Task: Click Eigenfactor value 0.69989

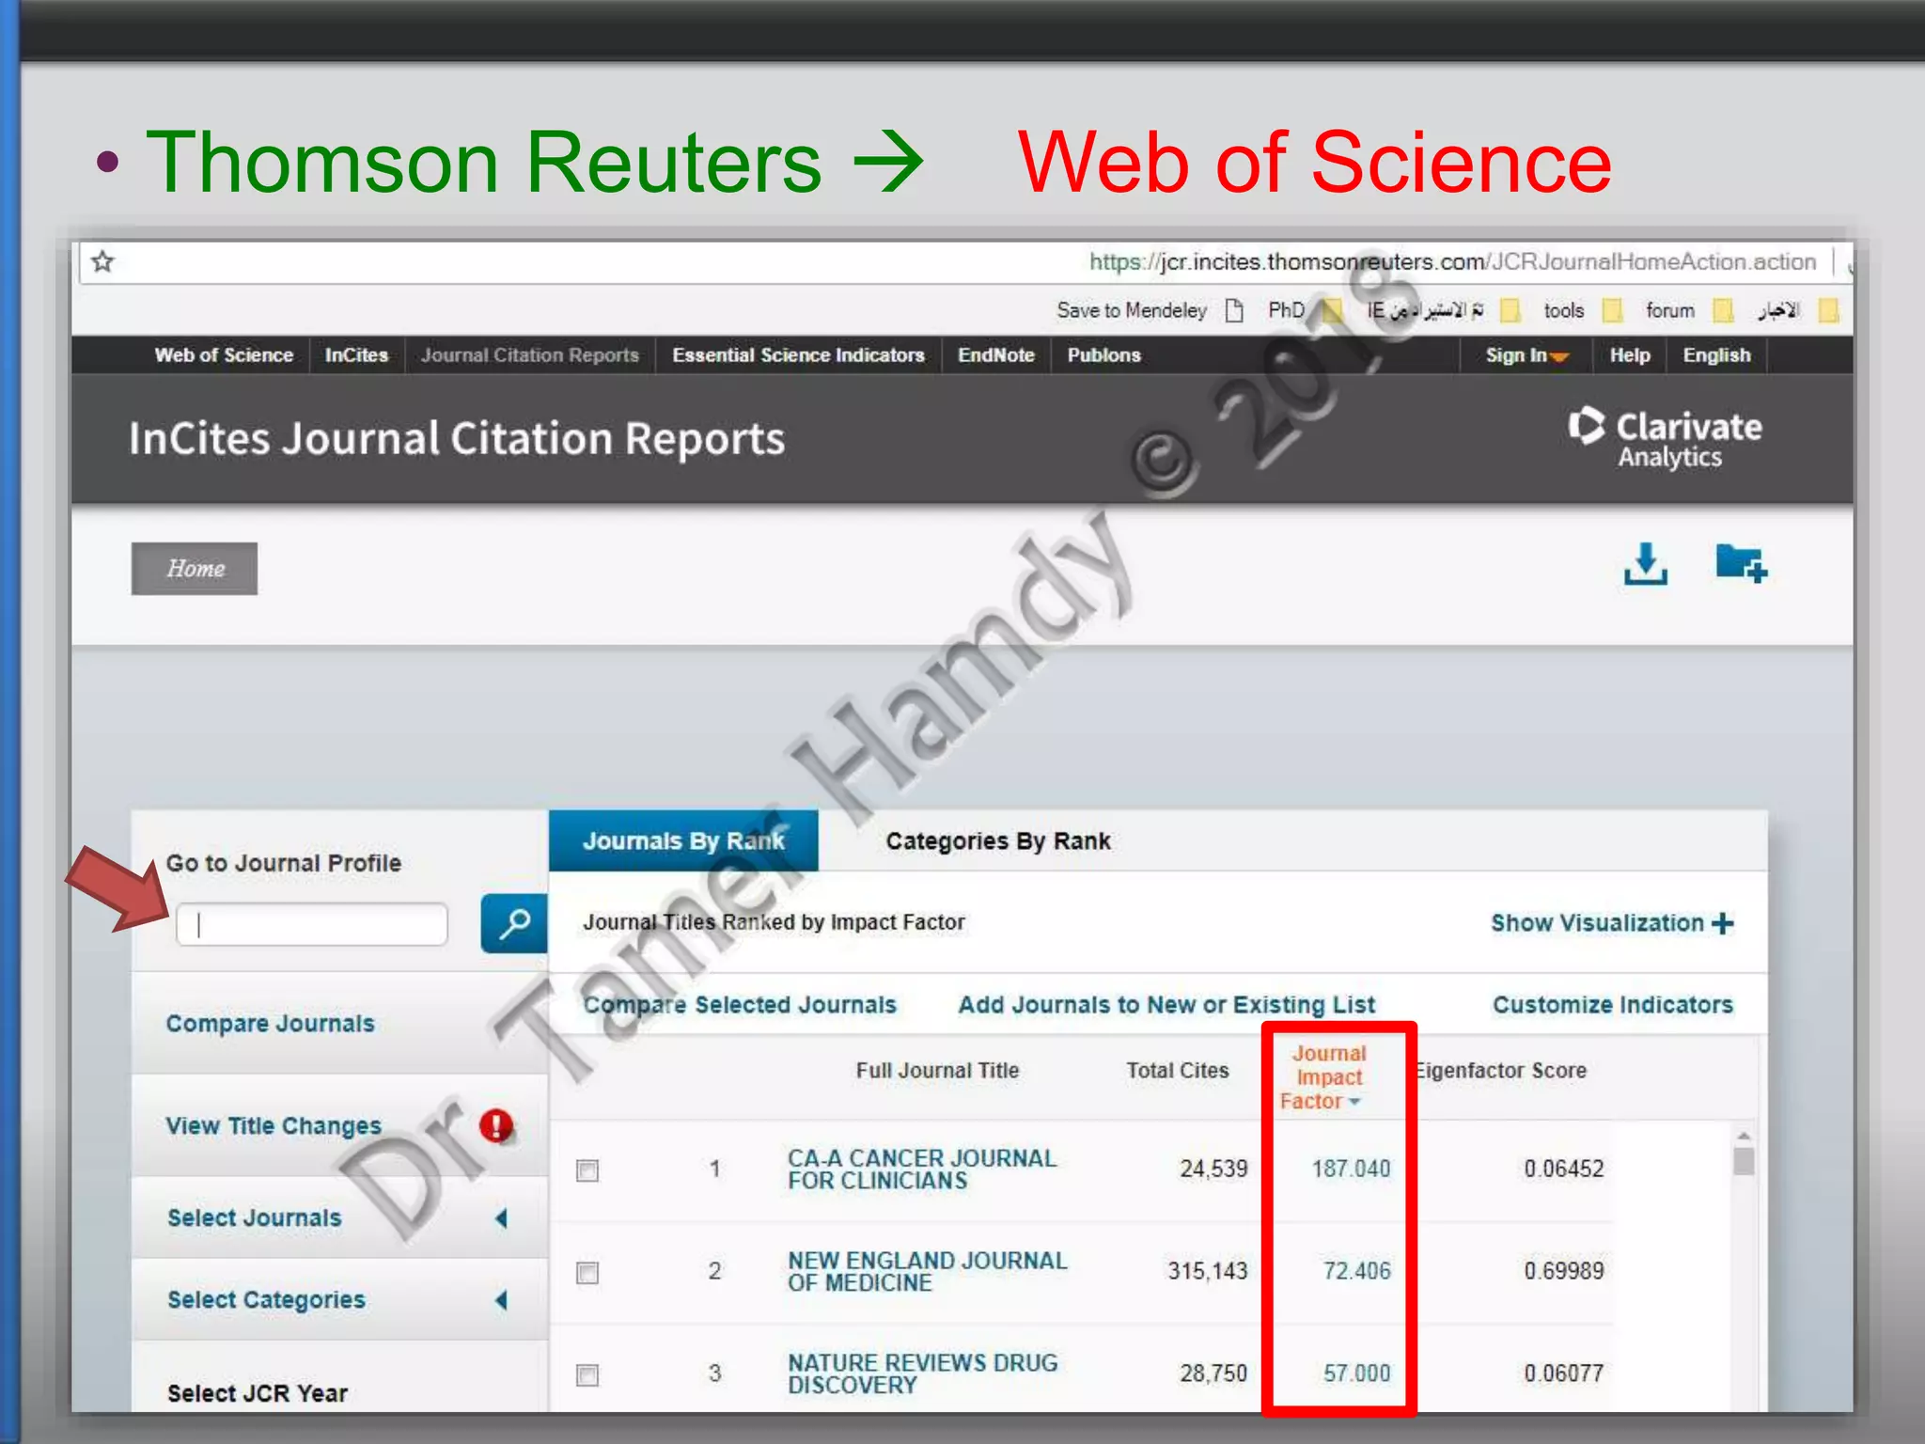Action: click(1564, 1272)
